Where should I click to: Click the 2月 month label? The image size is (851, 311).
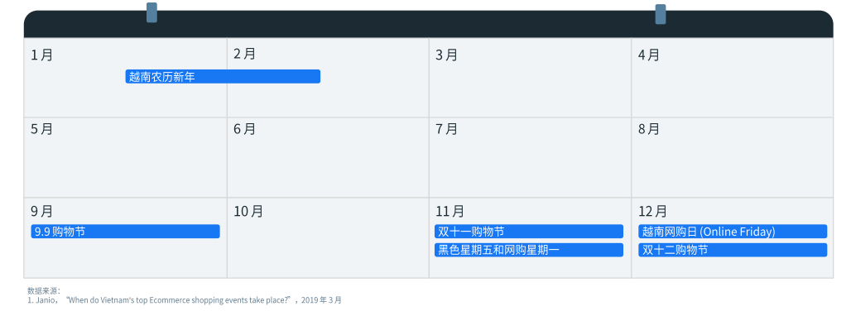(245, 54)
